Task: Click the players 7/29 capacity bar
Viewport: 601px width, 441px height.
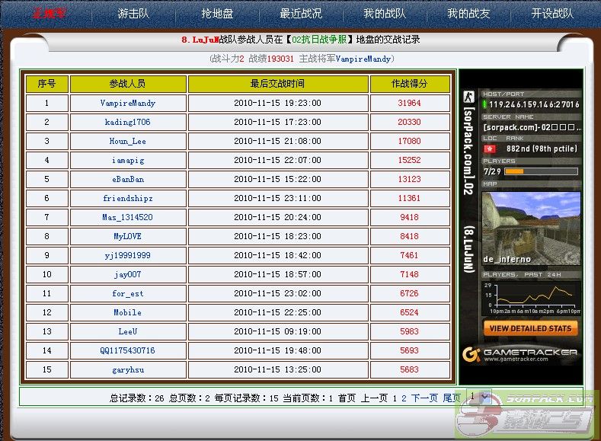Action: pos(541,171)
